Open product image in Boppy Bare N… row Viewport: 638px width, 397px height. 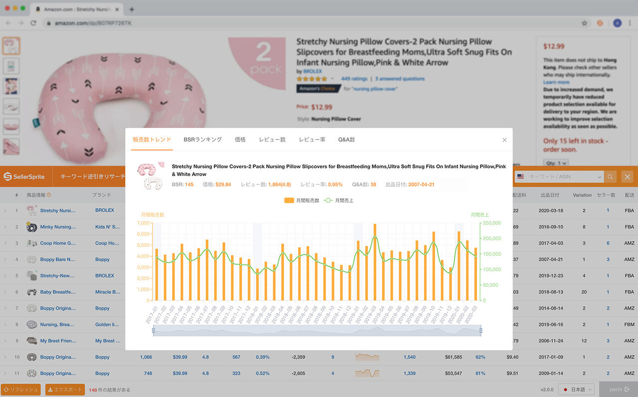[x=31, y=260]
